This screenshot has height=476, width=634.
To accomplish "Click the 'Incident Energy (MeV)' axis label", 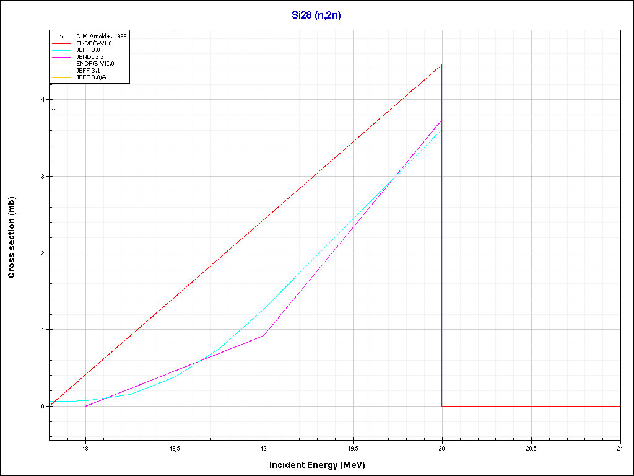I will click(x=321, y=465).
